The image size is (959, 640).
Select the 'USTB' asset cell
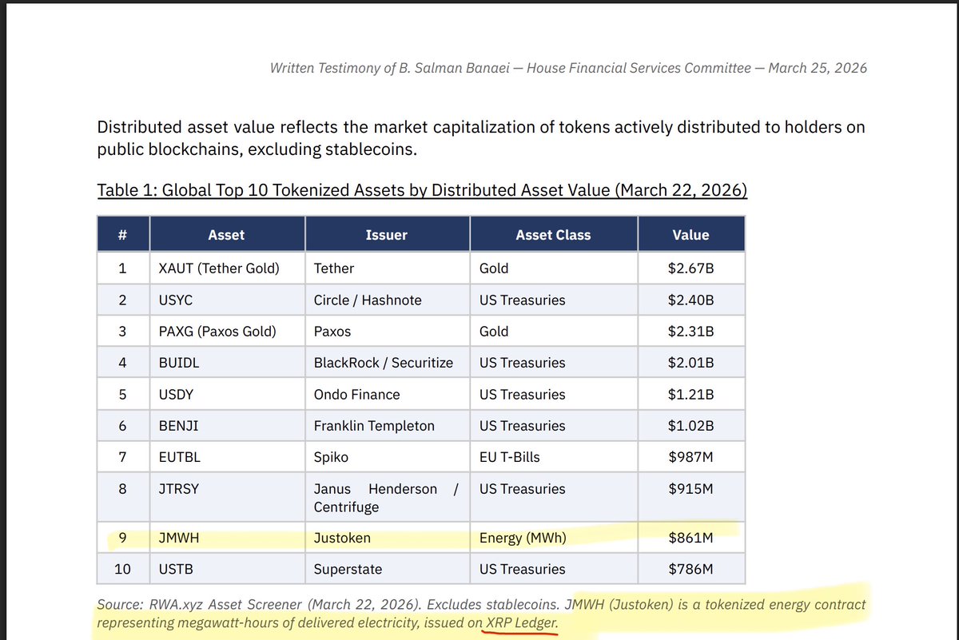226,569
